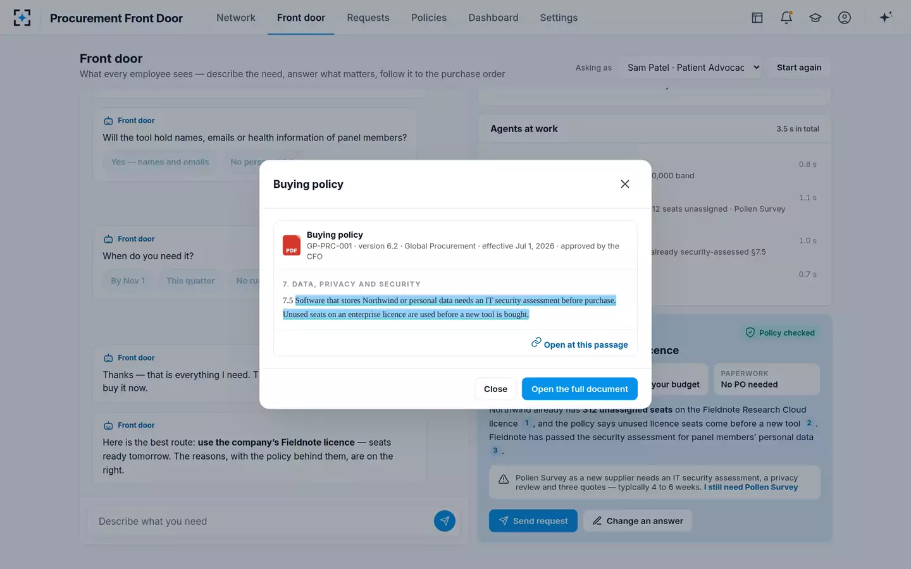This screenshot has width=911, height=569.
Task: Open the layout panel icon in header
Action: (757, 18)
